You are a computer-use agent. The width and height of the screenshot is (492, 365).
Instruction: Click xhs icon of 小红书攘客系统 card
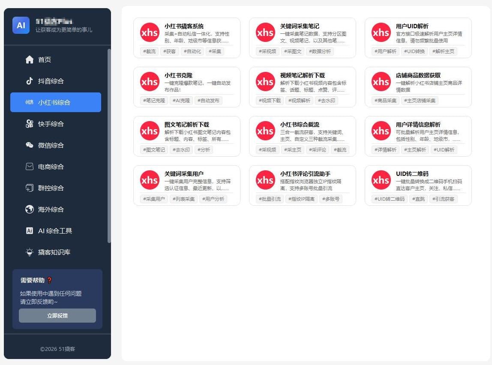[x=150, y=32]
